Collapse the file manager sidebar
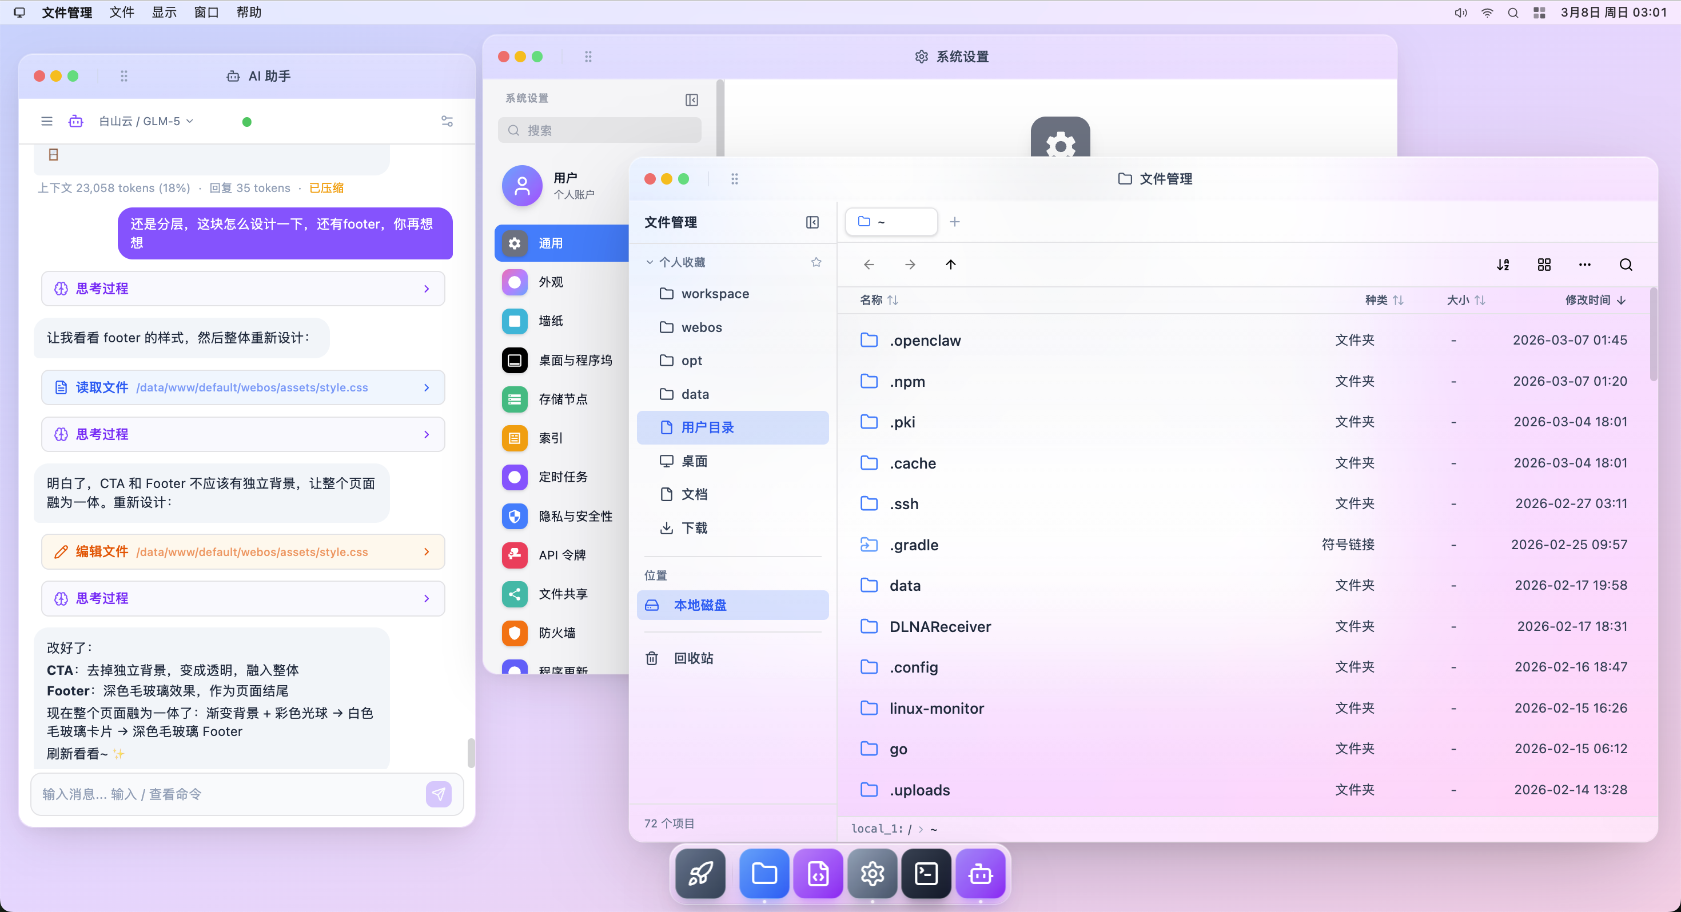 coord(812,222)
